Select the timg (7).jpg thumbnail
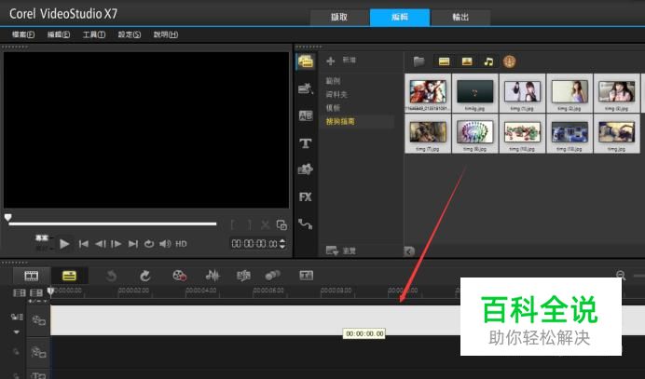This screenshot has width=645, height=379. click(428, 134)
